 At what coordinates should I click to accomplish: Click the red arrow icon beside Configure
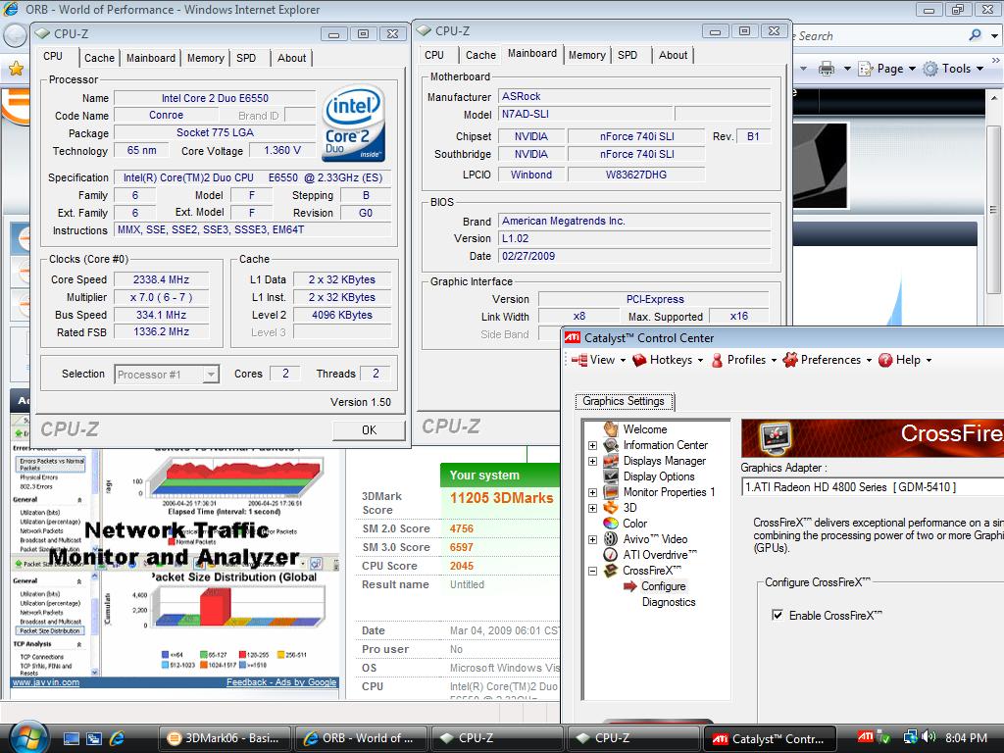coord(630,586)
